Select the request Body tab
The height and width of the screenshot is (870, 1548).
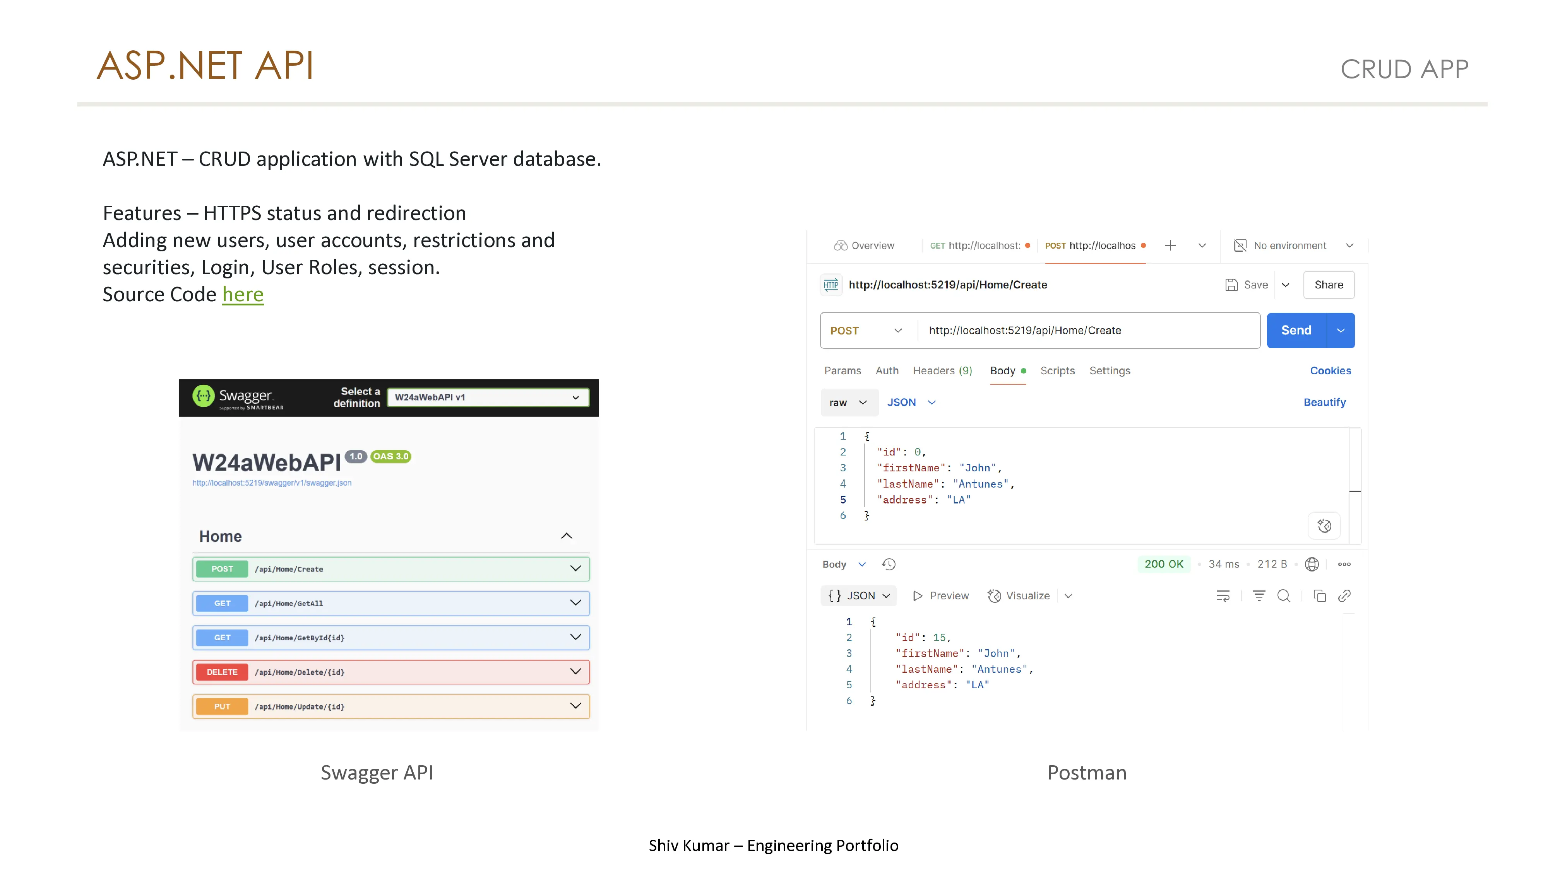(1008, 370)
